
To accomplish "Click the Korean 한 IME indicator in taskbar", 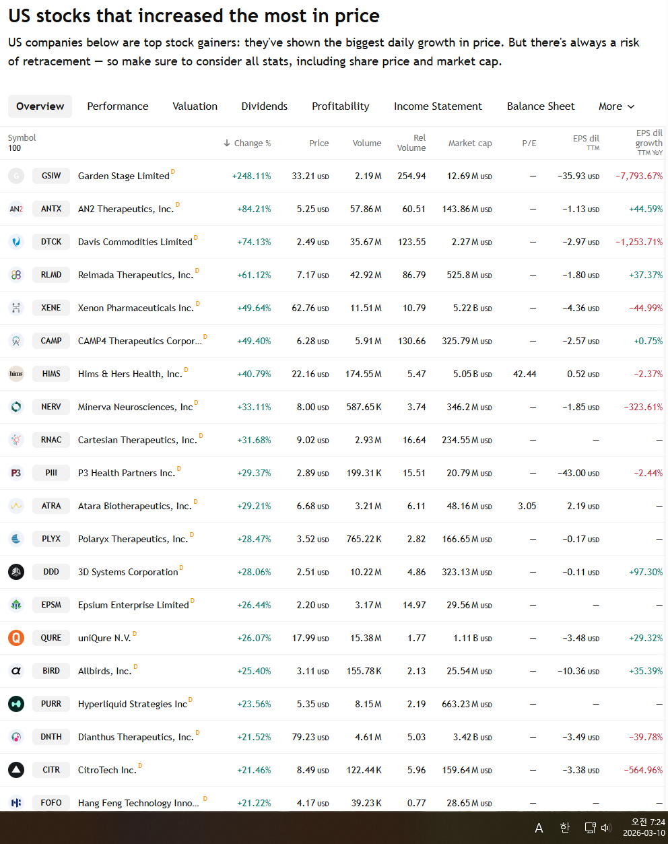I will tap(565, 828).
